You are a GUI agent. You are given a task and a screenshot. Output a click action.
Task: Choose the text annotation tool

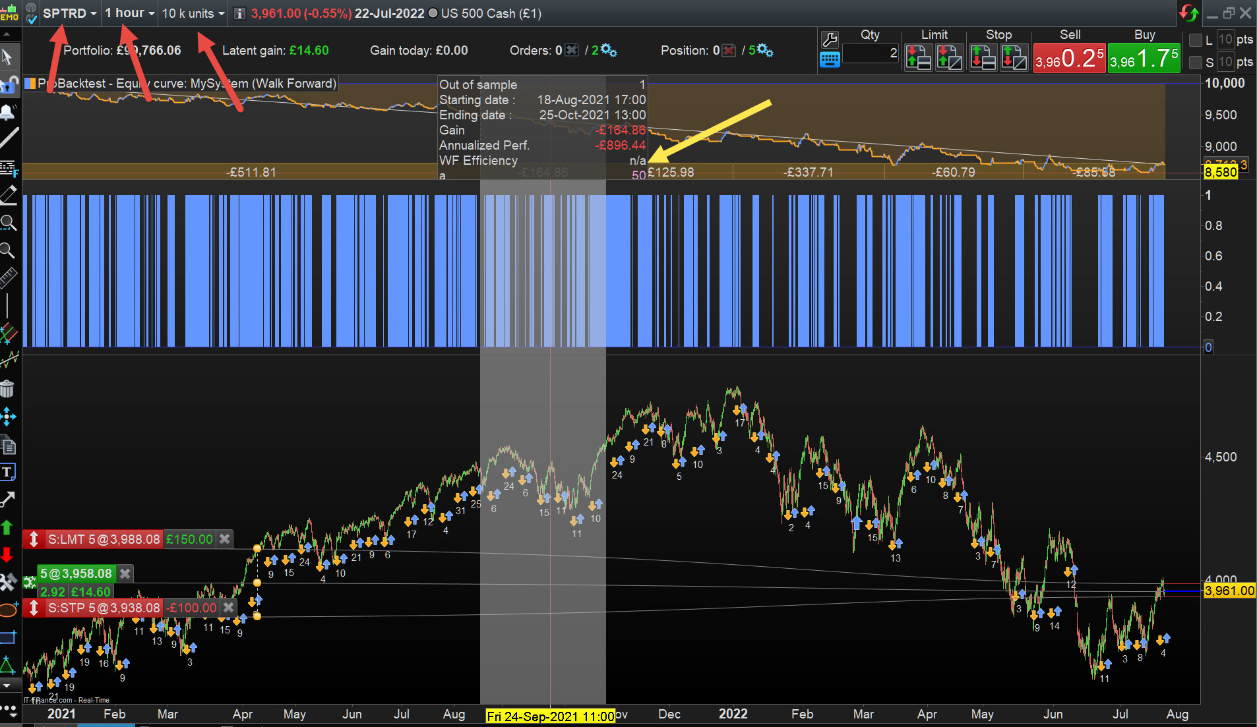point(8,472)
